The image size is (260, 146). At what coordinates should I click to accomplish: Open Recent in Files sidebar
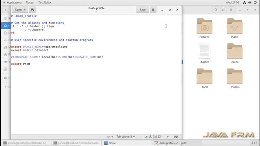(x=5, y=18)
